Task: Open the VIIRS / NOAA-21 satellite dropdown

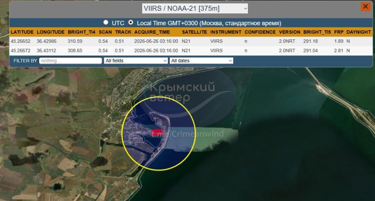Action: point(195,8)
